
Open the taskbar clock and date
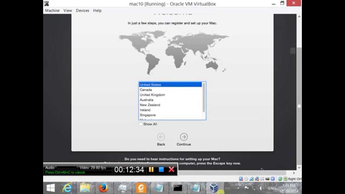[x=289, y=188]
